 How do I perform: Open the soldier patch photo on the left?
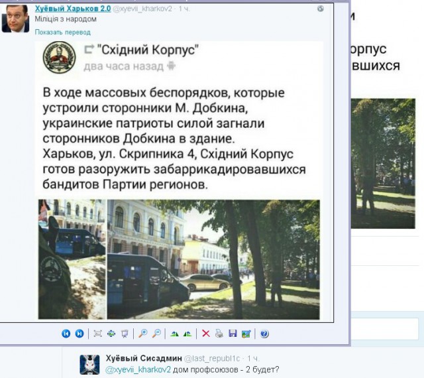click(72, 259)
